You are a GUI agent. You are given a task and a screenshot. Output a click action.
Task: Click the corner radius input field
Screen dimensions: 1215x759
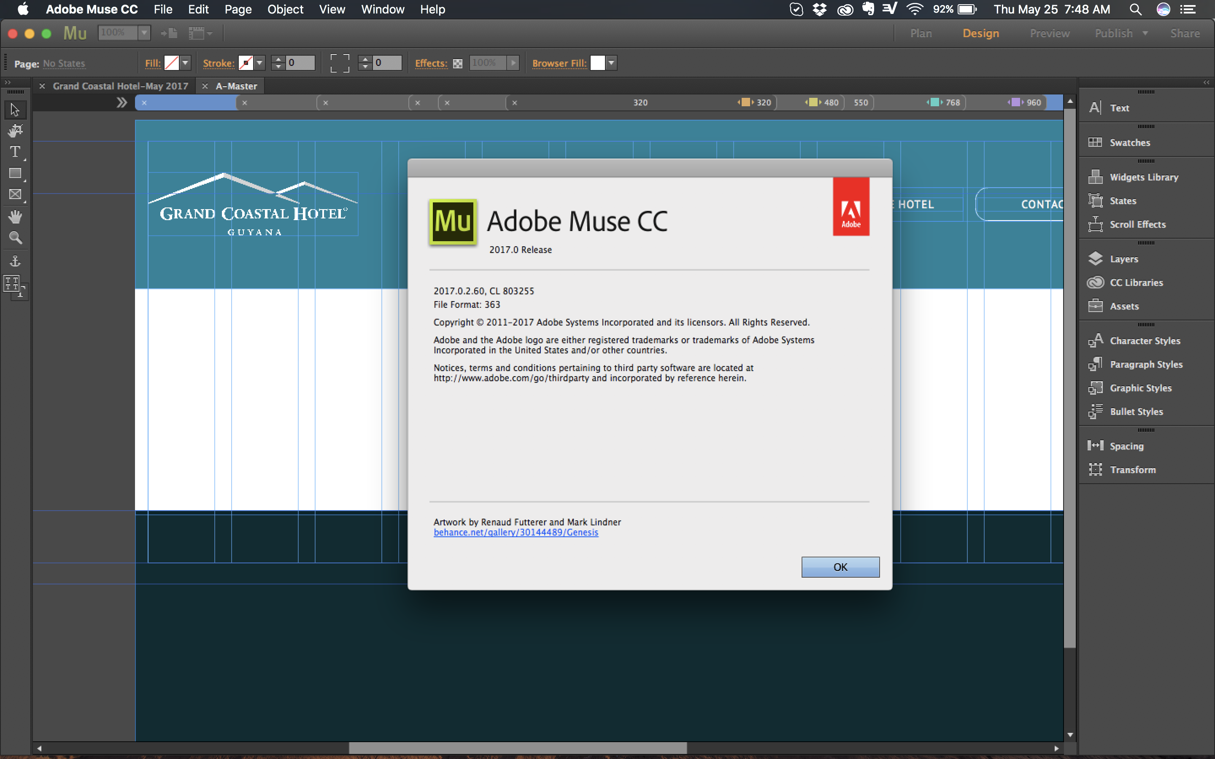(x=388, y=63)
